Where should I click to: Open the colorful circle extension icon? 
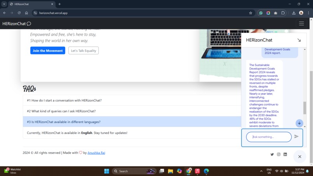[x=268, y=13]
